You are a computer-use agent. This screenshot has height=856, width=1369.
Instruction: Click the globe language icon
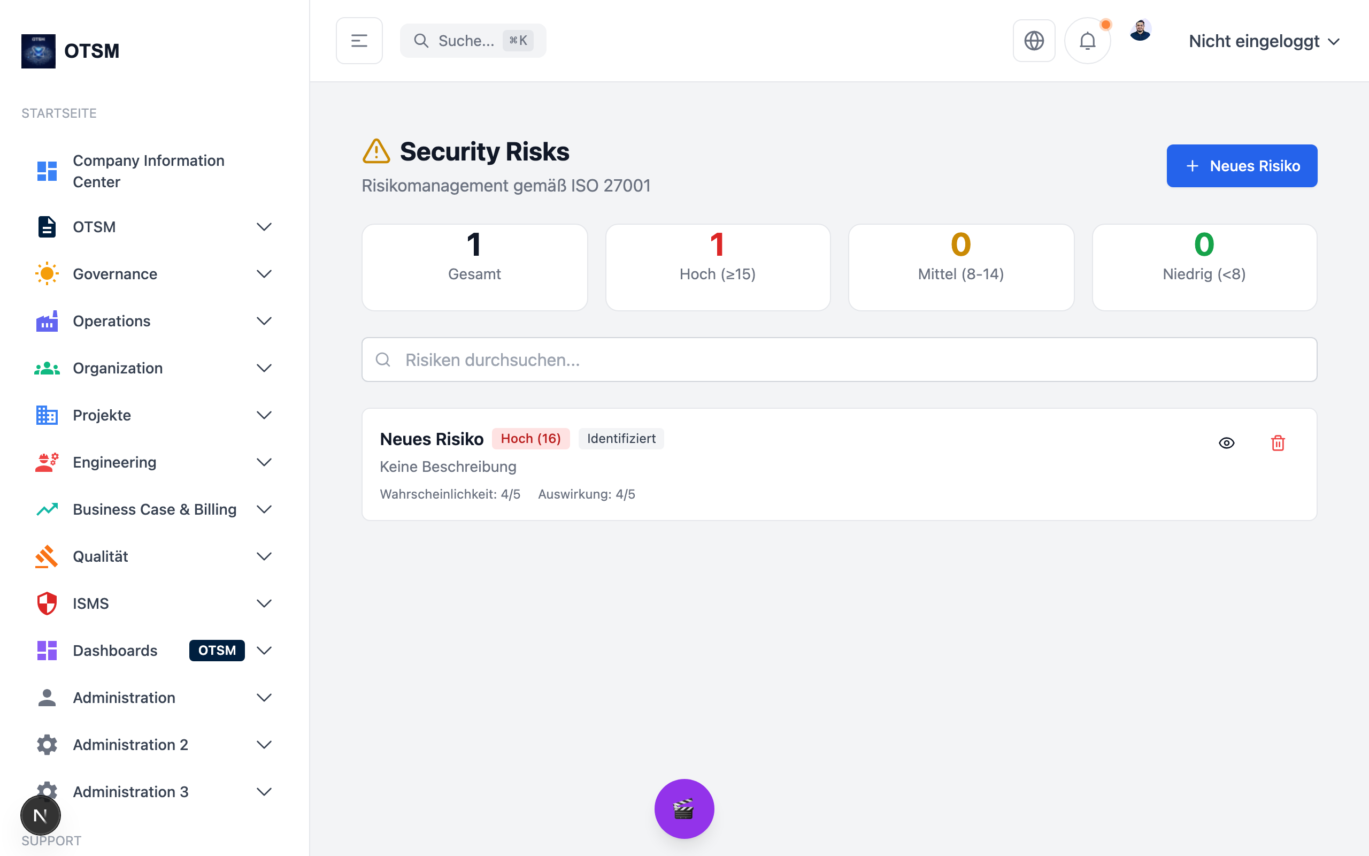pos(1034,41)
